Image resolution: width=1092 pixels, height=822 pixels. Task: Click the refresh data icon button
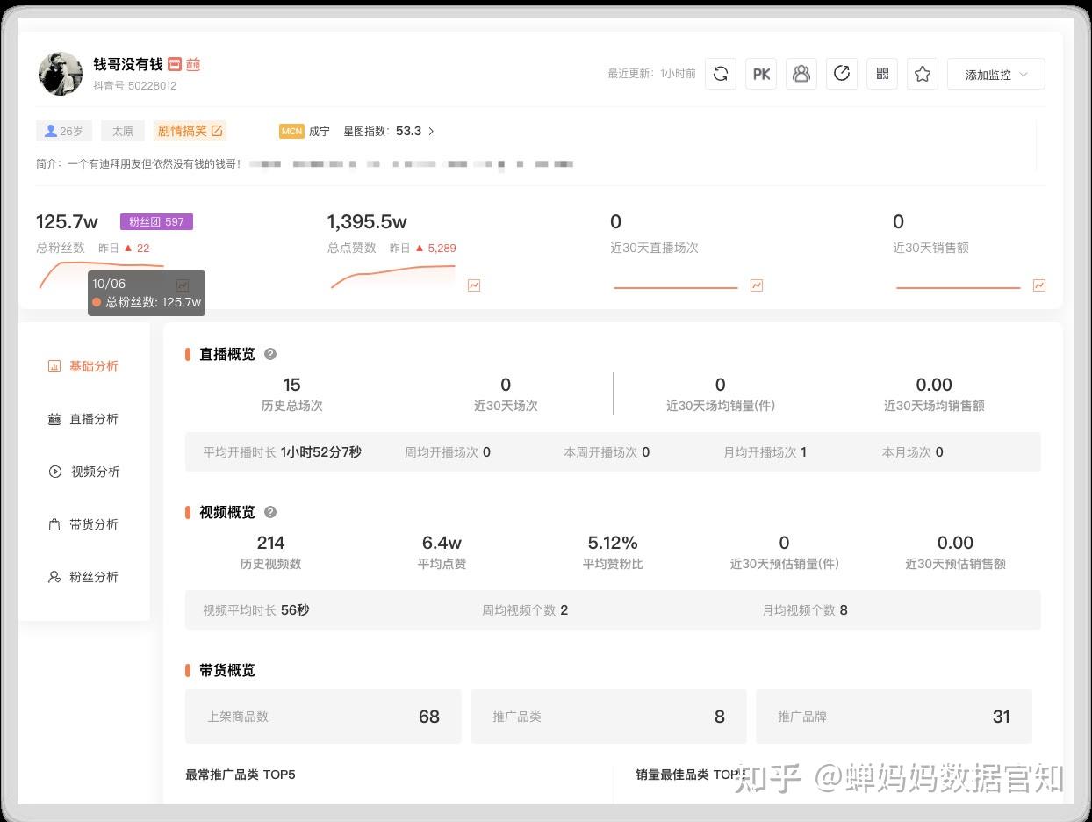[x=721, y=75]
